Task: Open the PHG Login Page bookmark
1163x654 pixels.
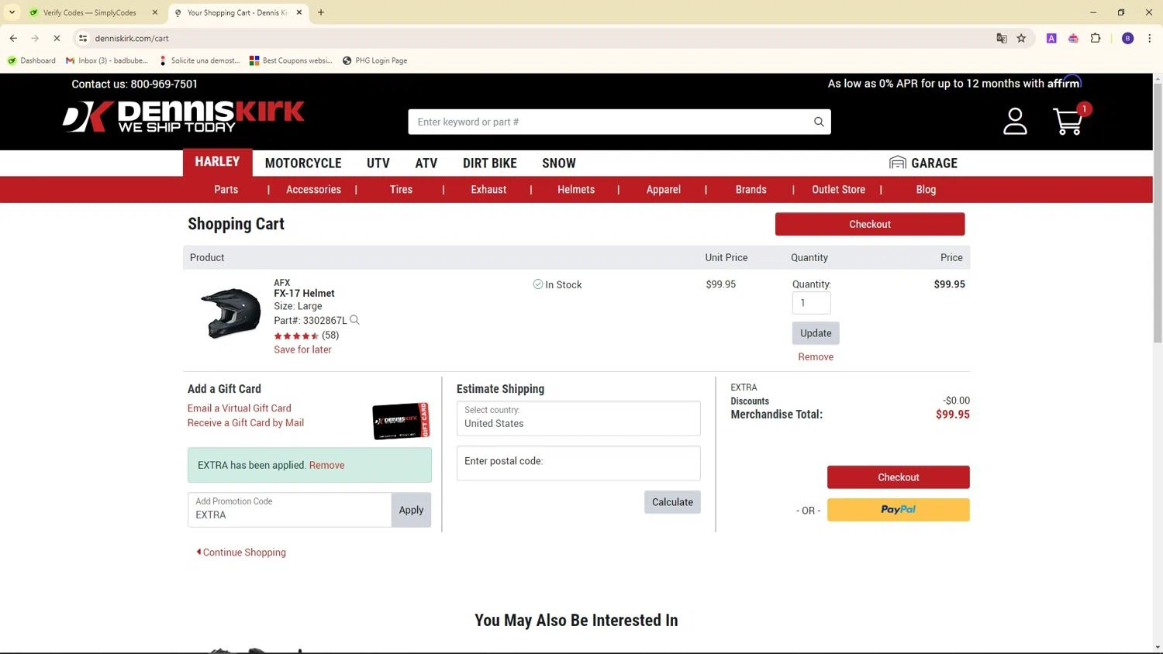Action: point(375,60)
